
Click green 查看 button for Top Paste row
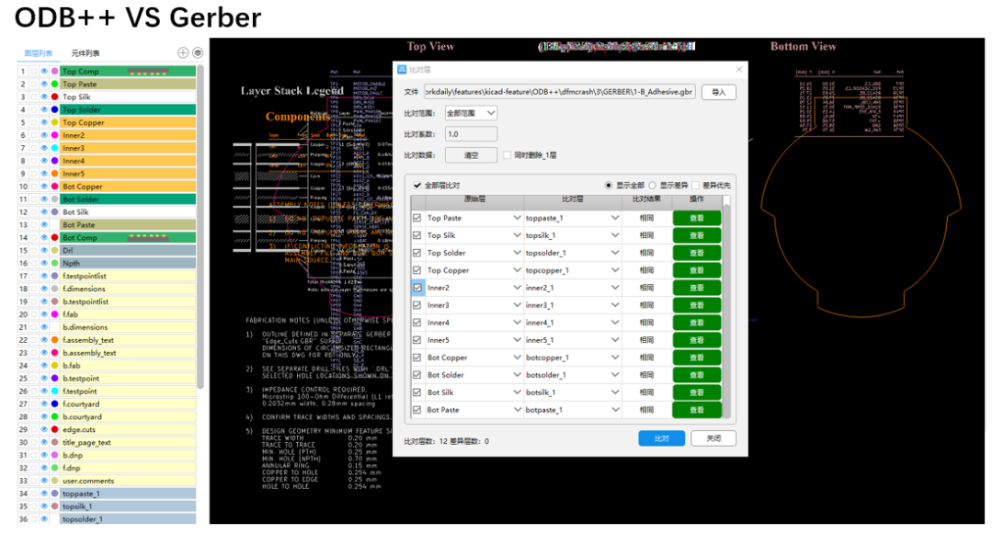pyautogui.click(x=697, y=218)
